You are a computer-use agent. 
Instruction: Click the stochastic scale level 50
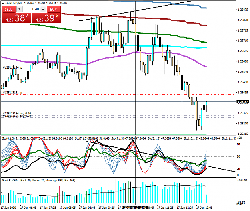coord(238,156)
